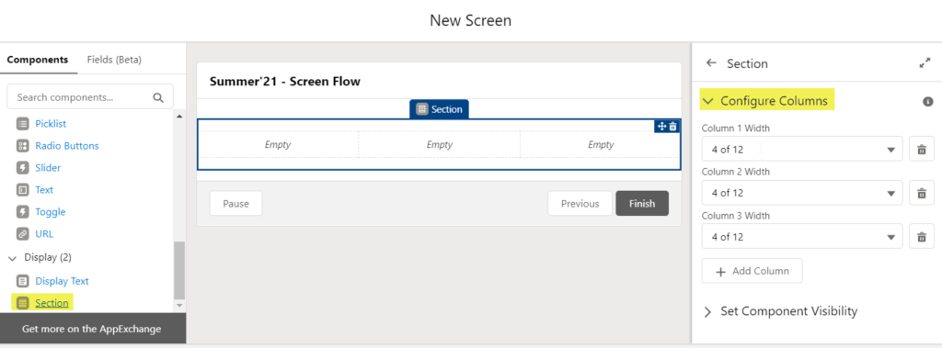
Task: Click the info icon beside Configure Columns
Action: [x=927, y=101]
